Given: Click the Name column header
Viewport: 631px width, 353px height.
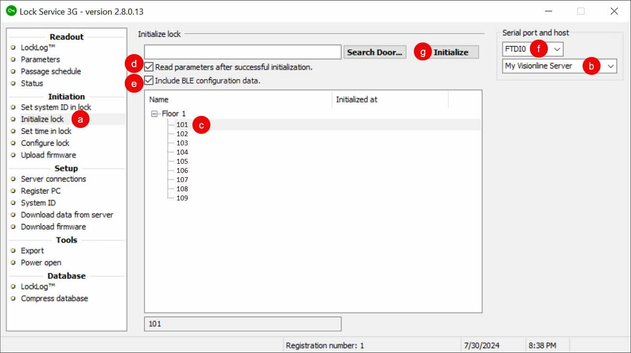Looking at the screenshot, I should pos(238,99).
